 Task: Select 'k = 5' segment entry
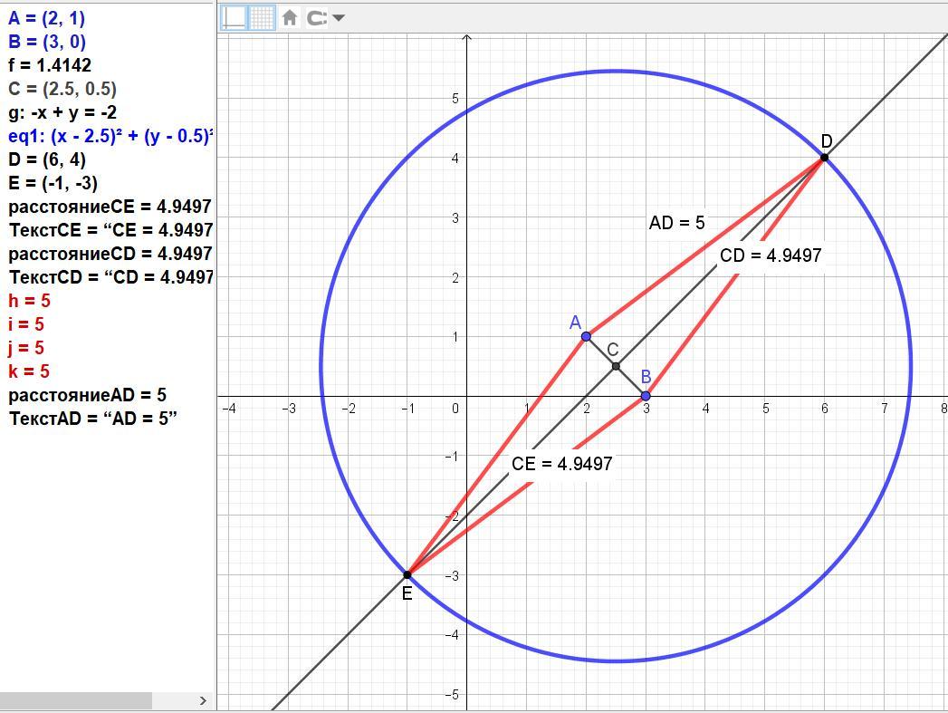click(28, 372)
